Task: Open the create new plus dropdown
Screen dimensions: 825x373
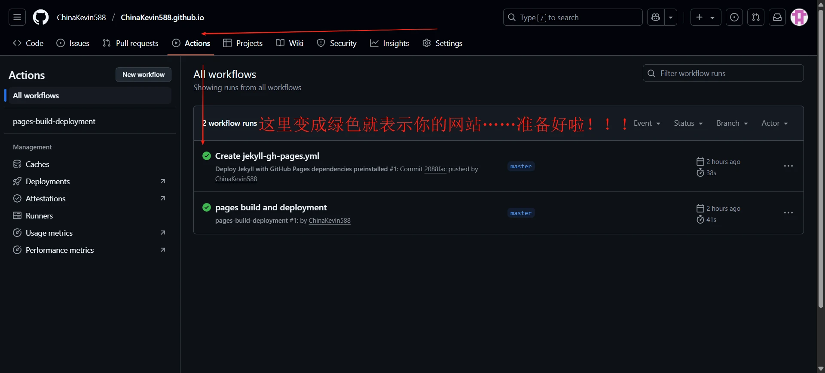Action: 706,17
